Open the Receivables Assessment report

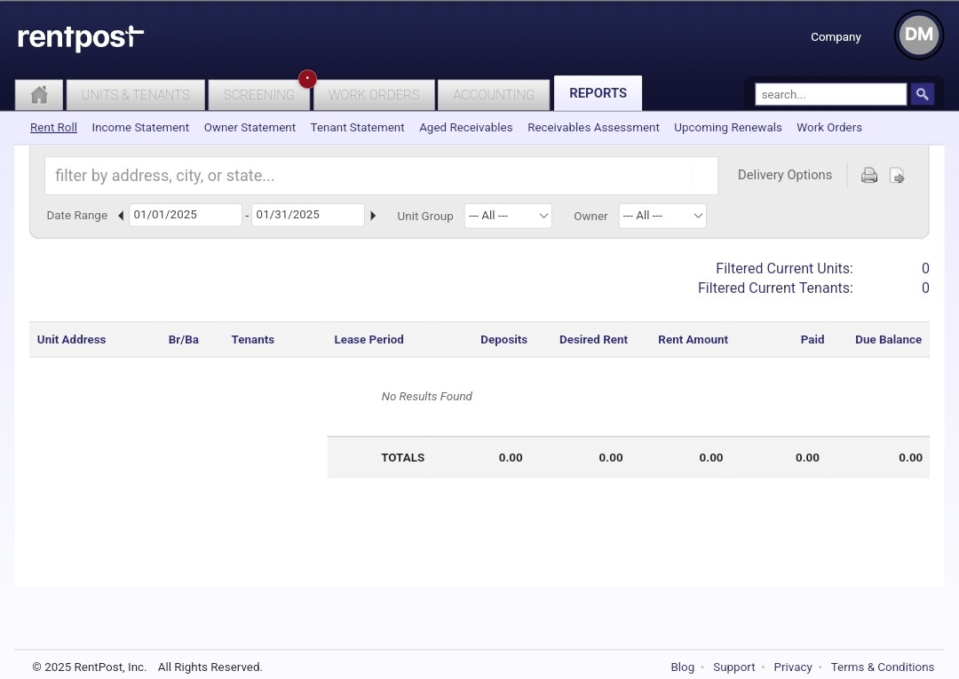click(x=593, y=127)
